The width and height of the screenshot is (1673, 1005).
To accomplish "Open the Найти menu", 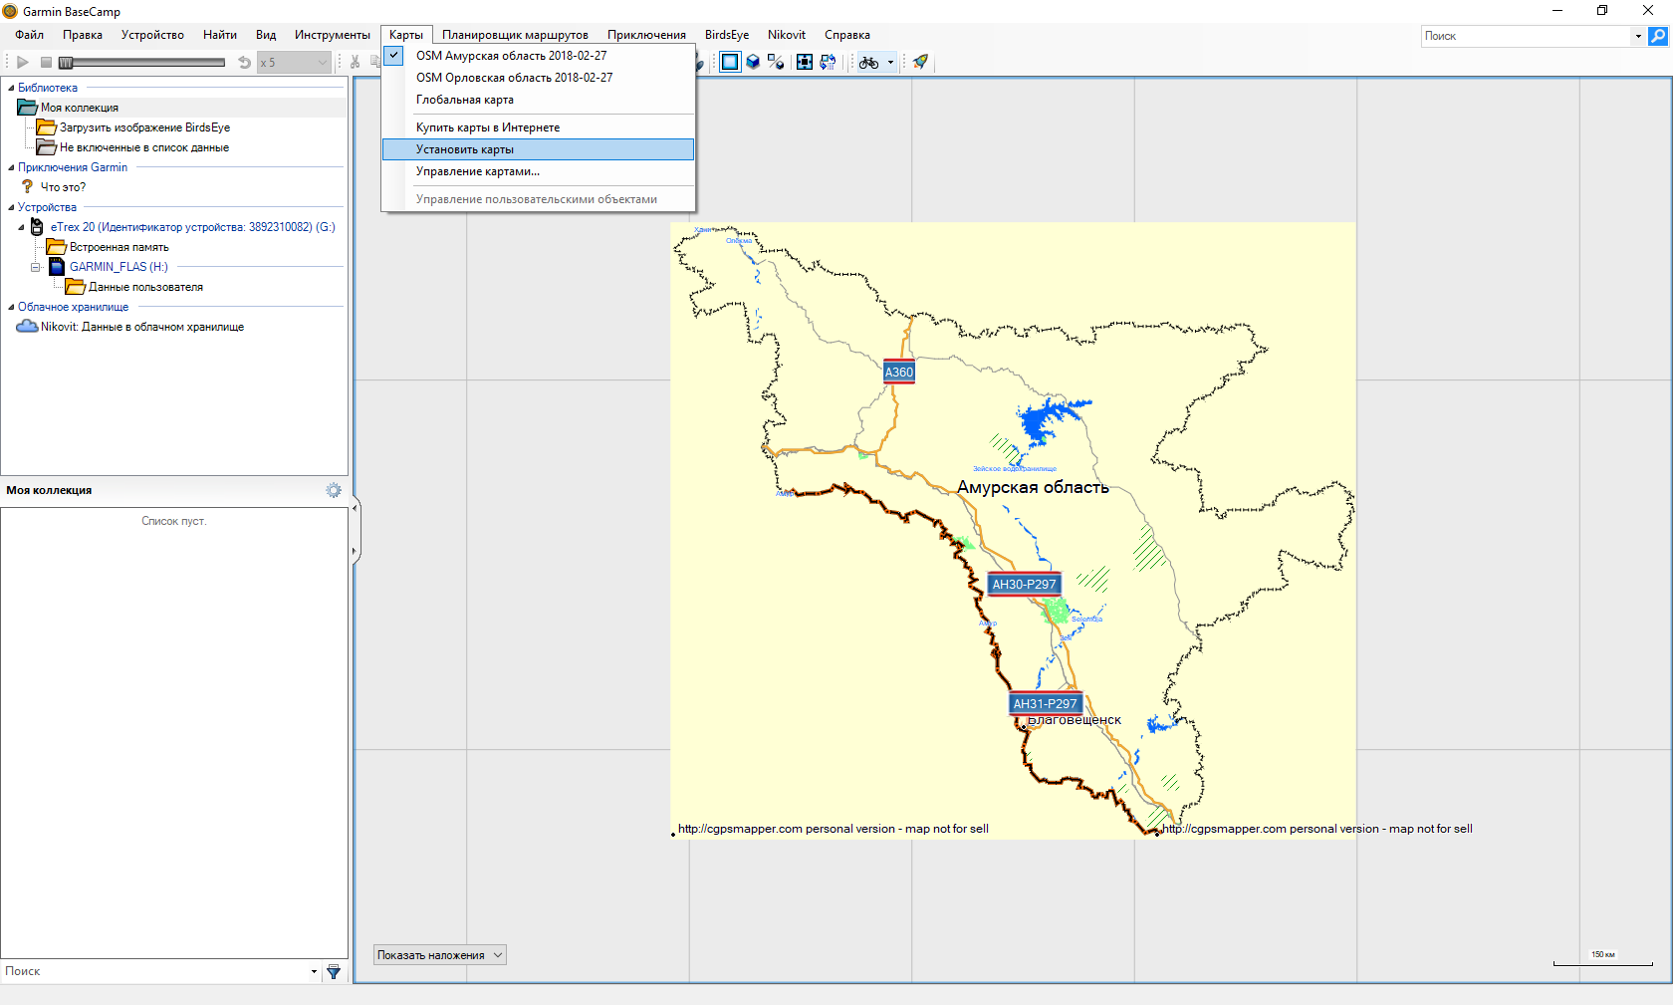I will [220, 35].
